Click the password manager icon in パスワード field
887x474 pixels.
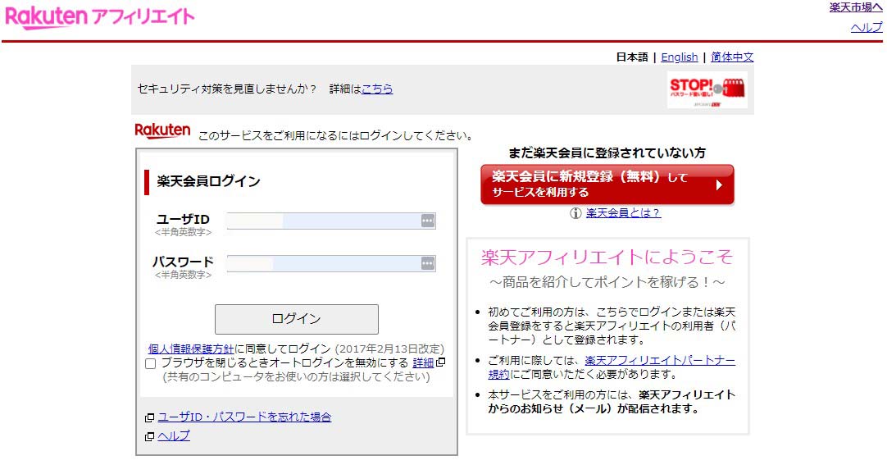click(x=428, y=263)
